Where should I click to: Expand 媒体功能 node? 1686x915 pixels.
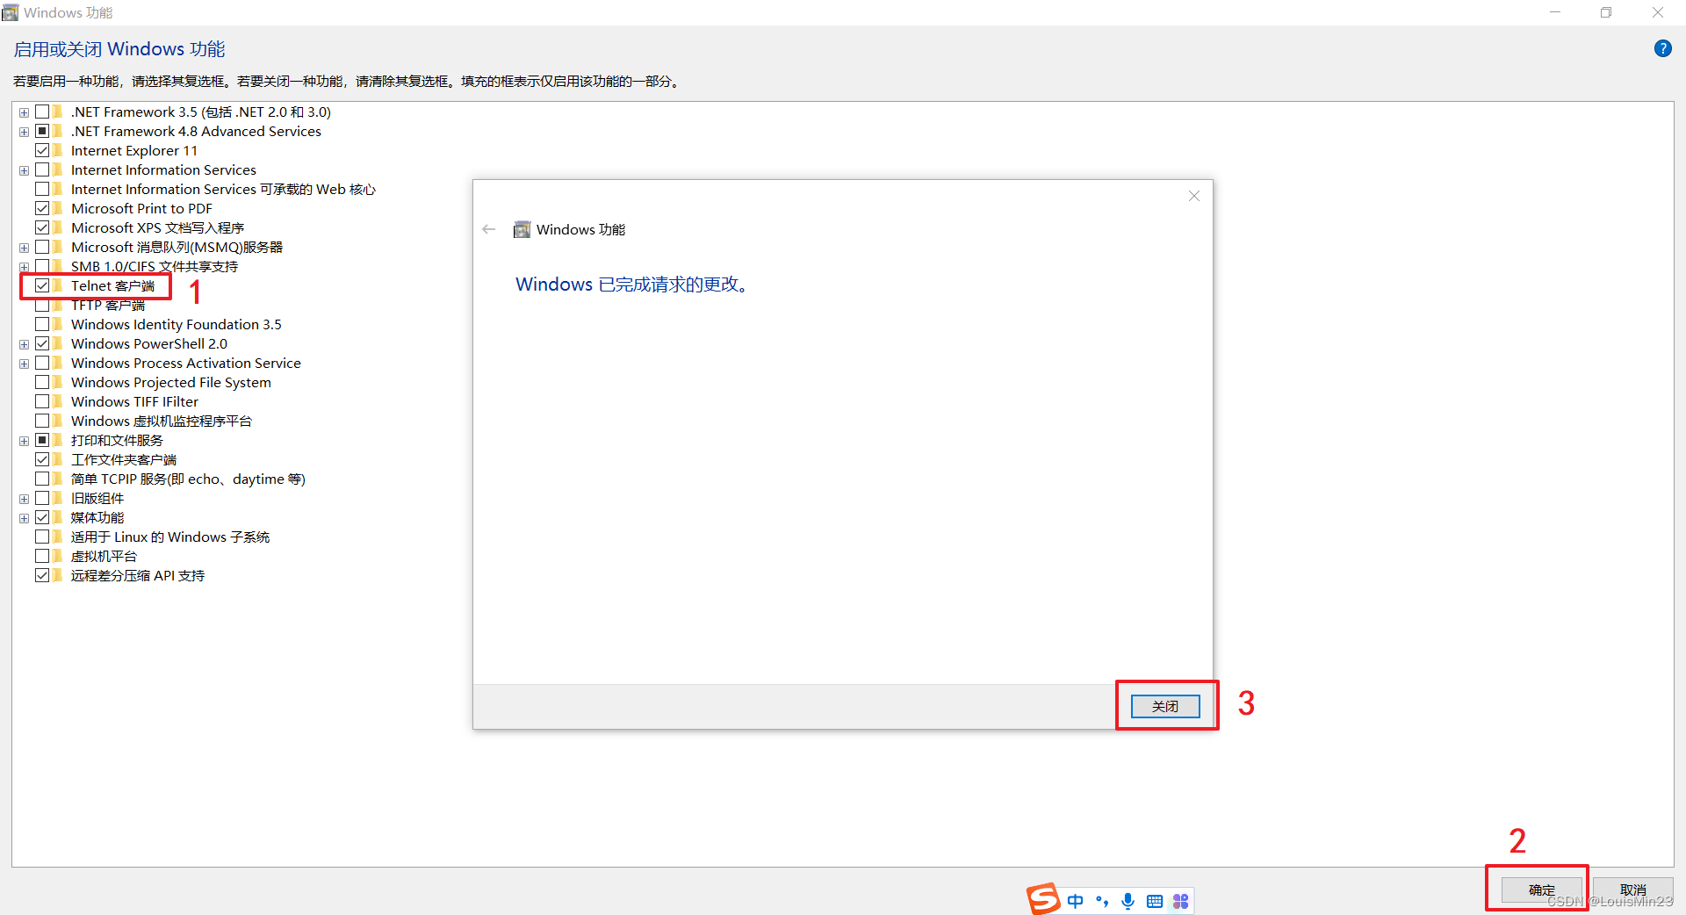point(24,518)
